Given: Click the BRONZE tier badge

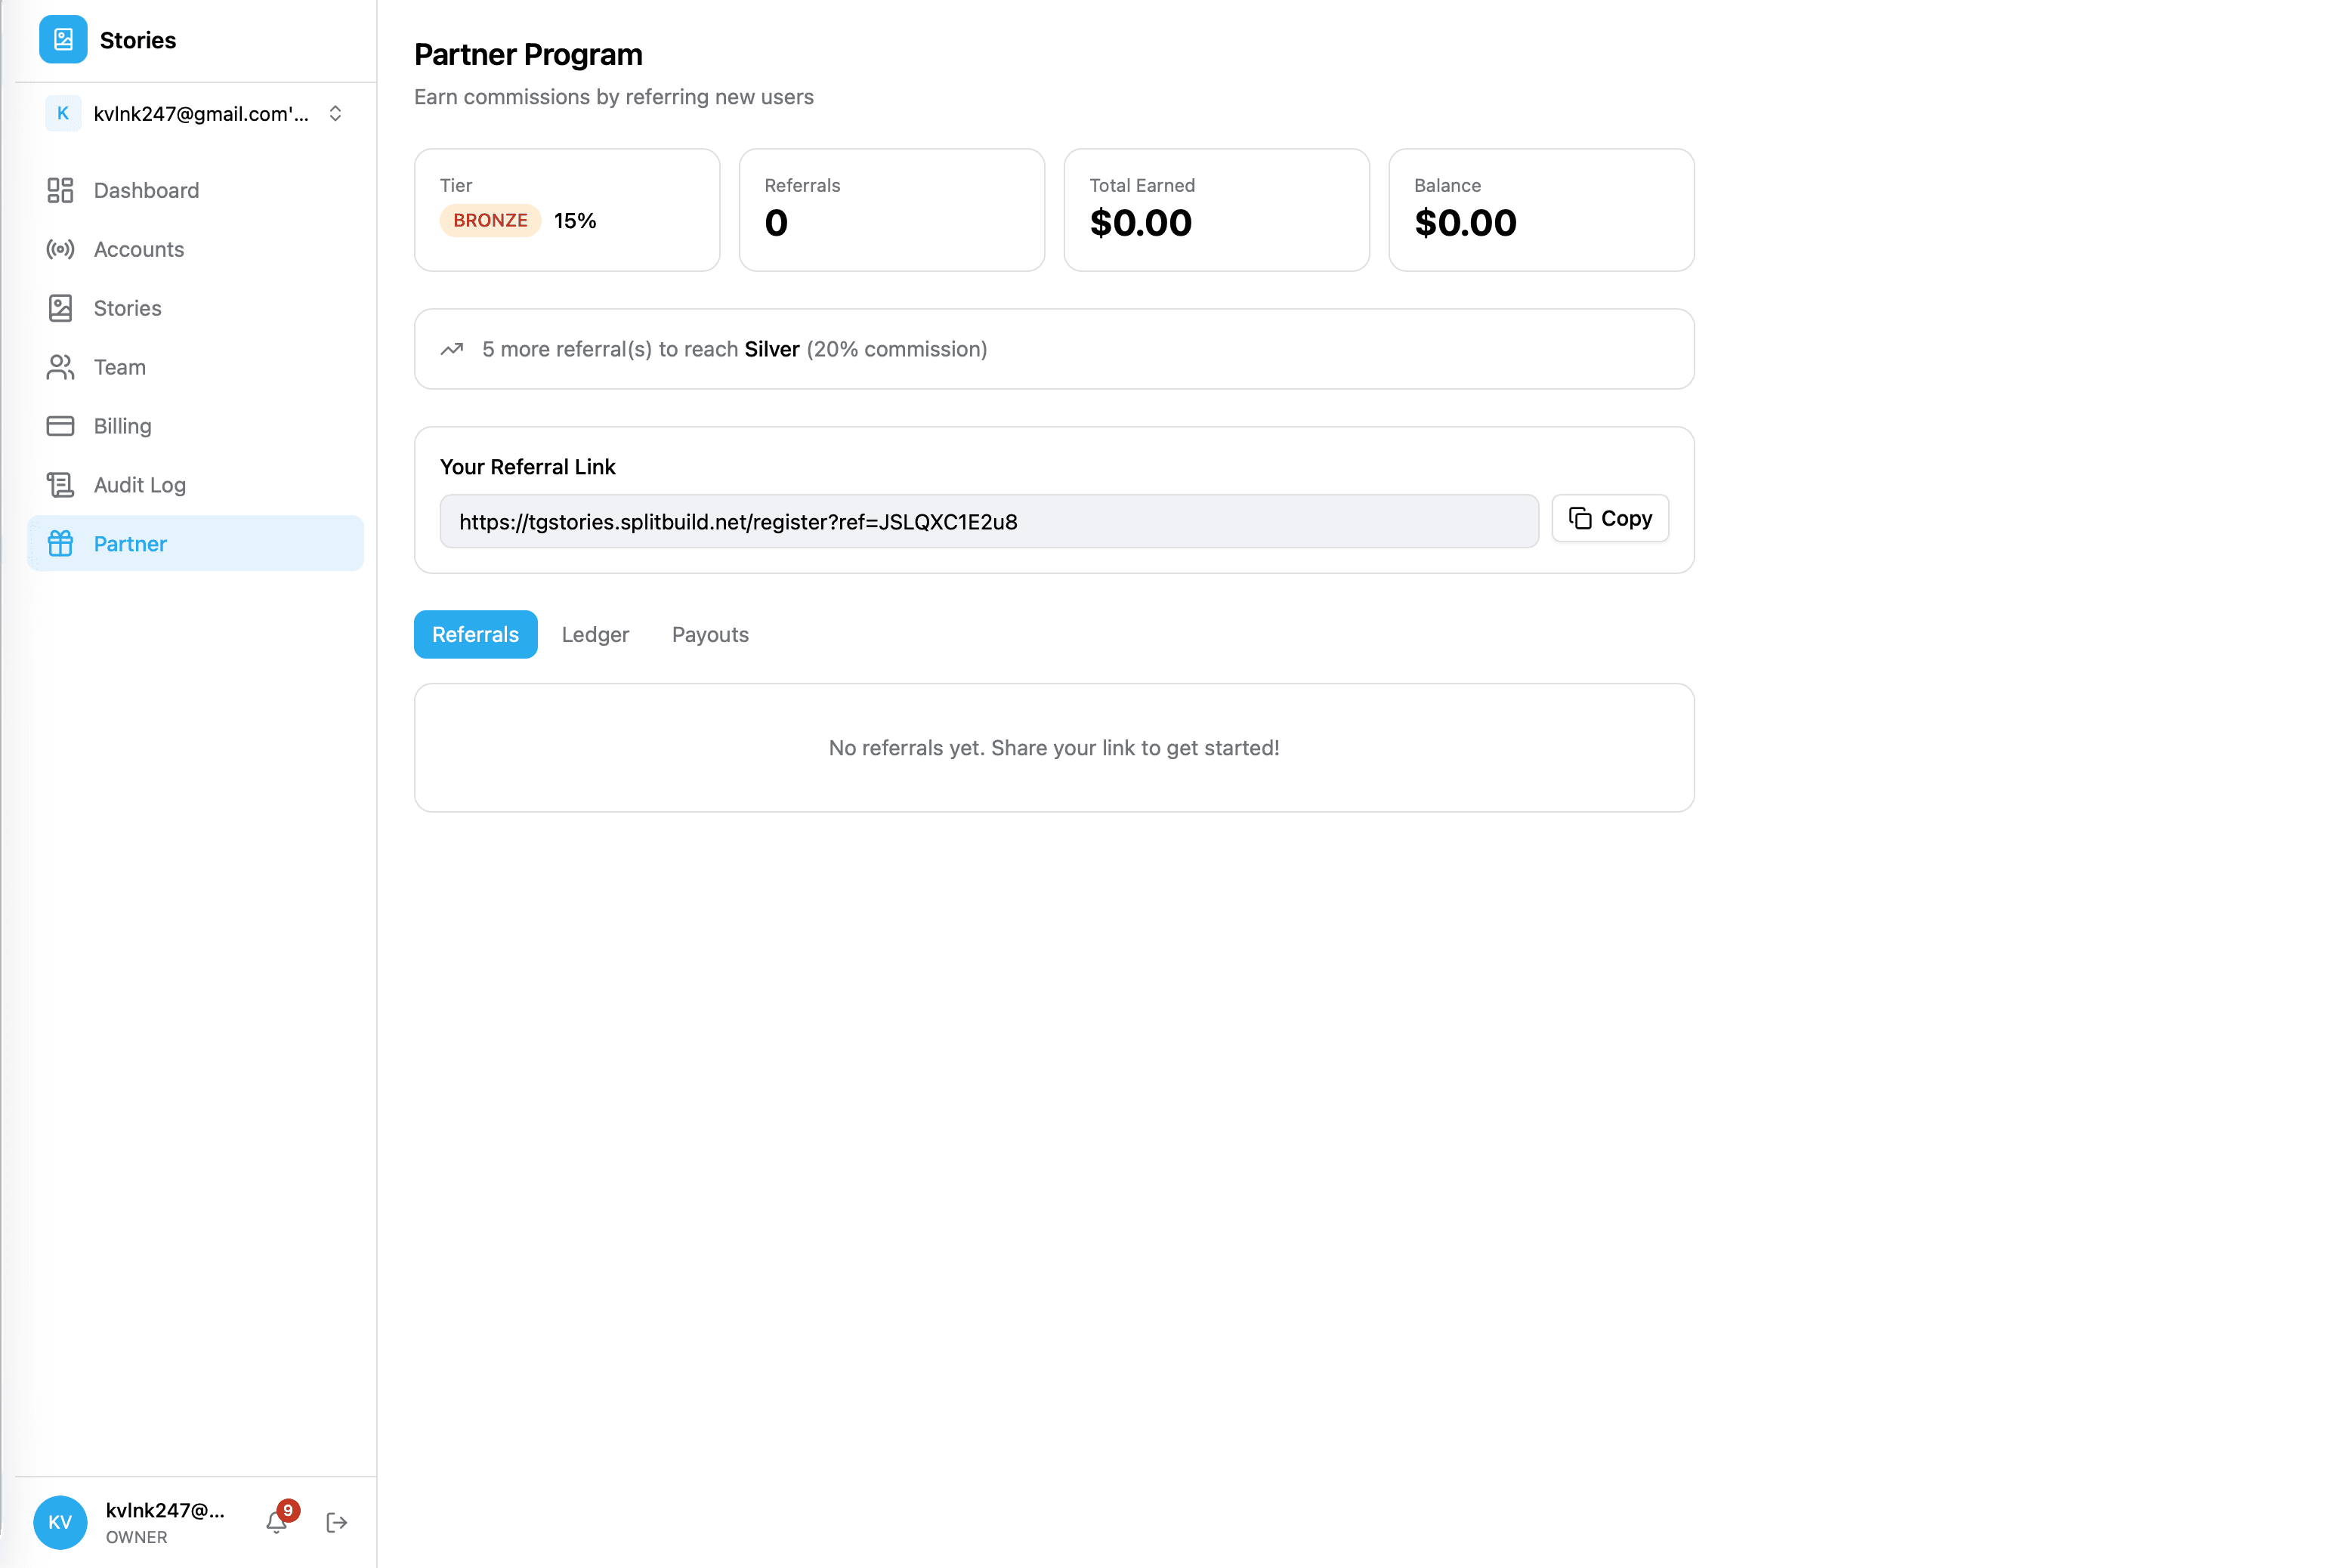Looking at the screenshot, I should [x=490, y=220].
